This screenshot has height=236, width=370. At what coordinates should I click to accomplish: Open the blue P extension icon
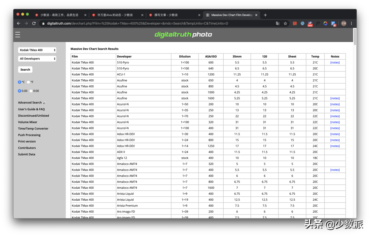click(333, 23)
